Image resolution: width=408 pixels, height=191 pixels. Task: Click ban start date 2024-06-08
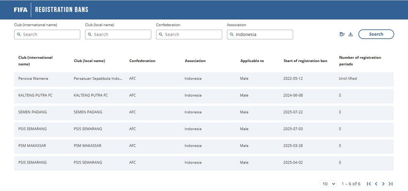click(x=293, y=95)
